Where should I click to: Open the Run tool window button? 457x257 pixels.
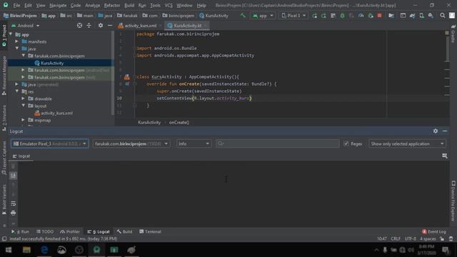(x=20, y=231)
